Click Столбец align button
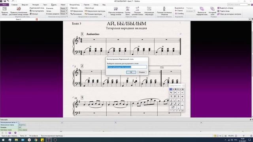 tap(179, 13)
